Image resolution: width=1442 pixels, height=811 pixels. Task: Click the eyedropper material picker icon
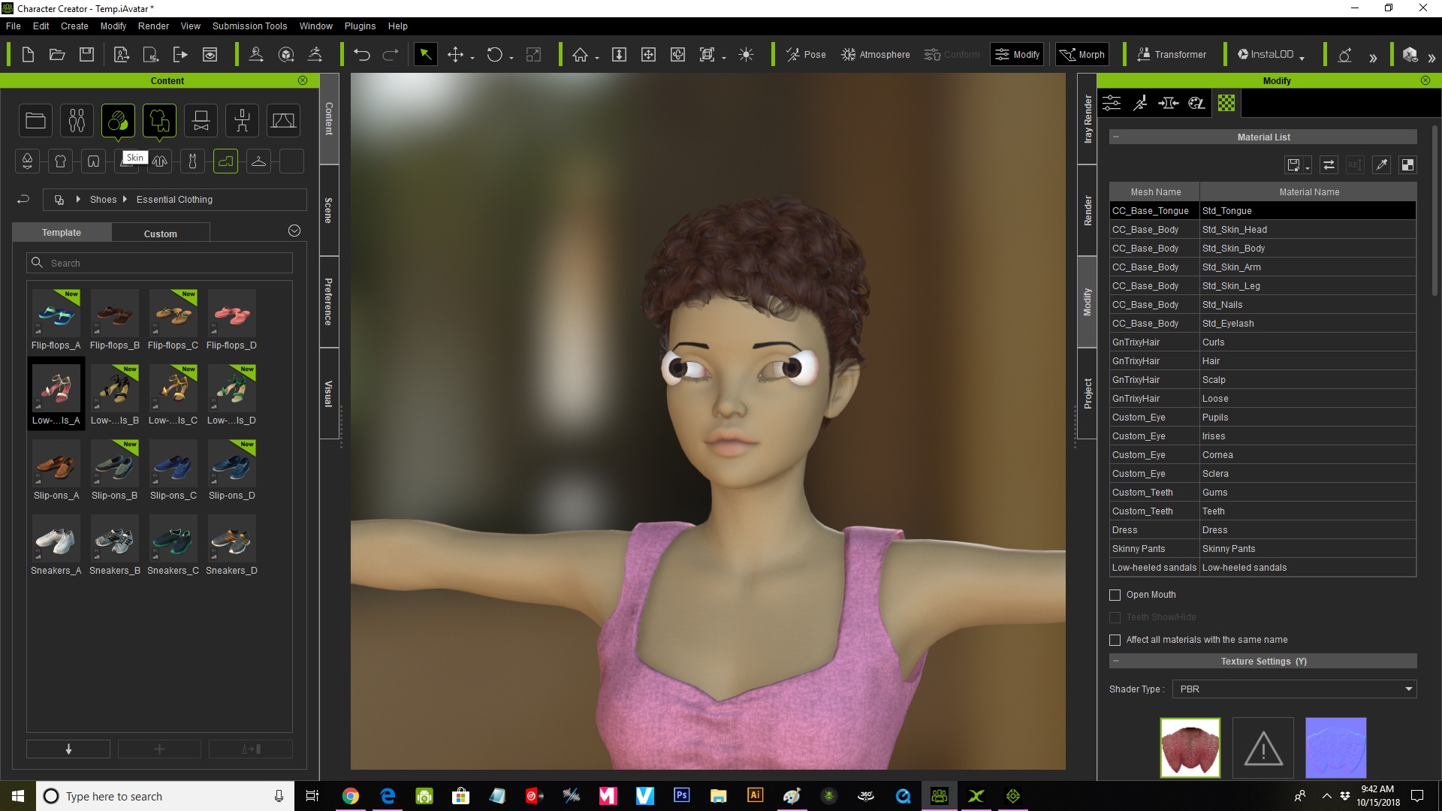(1381, 165)
